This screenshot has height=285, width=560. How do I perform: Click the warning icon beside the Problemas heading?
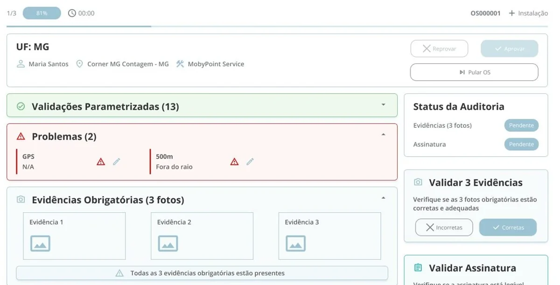coord(21,137)
